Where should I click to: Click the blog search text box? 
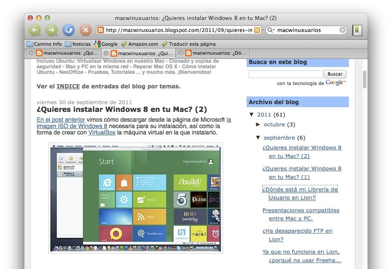point(285,74)
